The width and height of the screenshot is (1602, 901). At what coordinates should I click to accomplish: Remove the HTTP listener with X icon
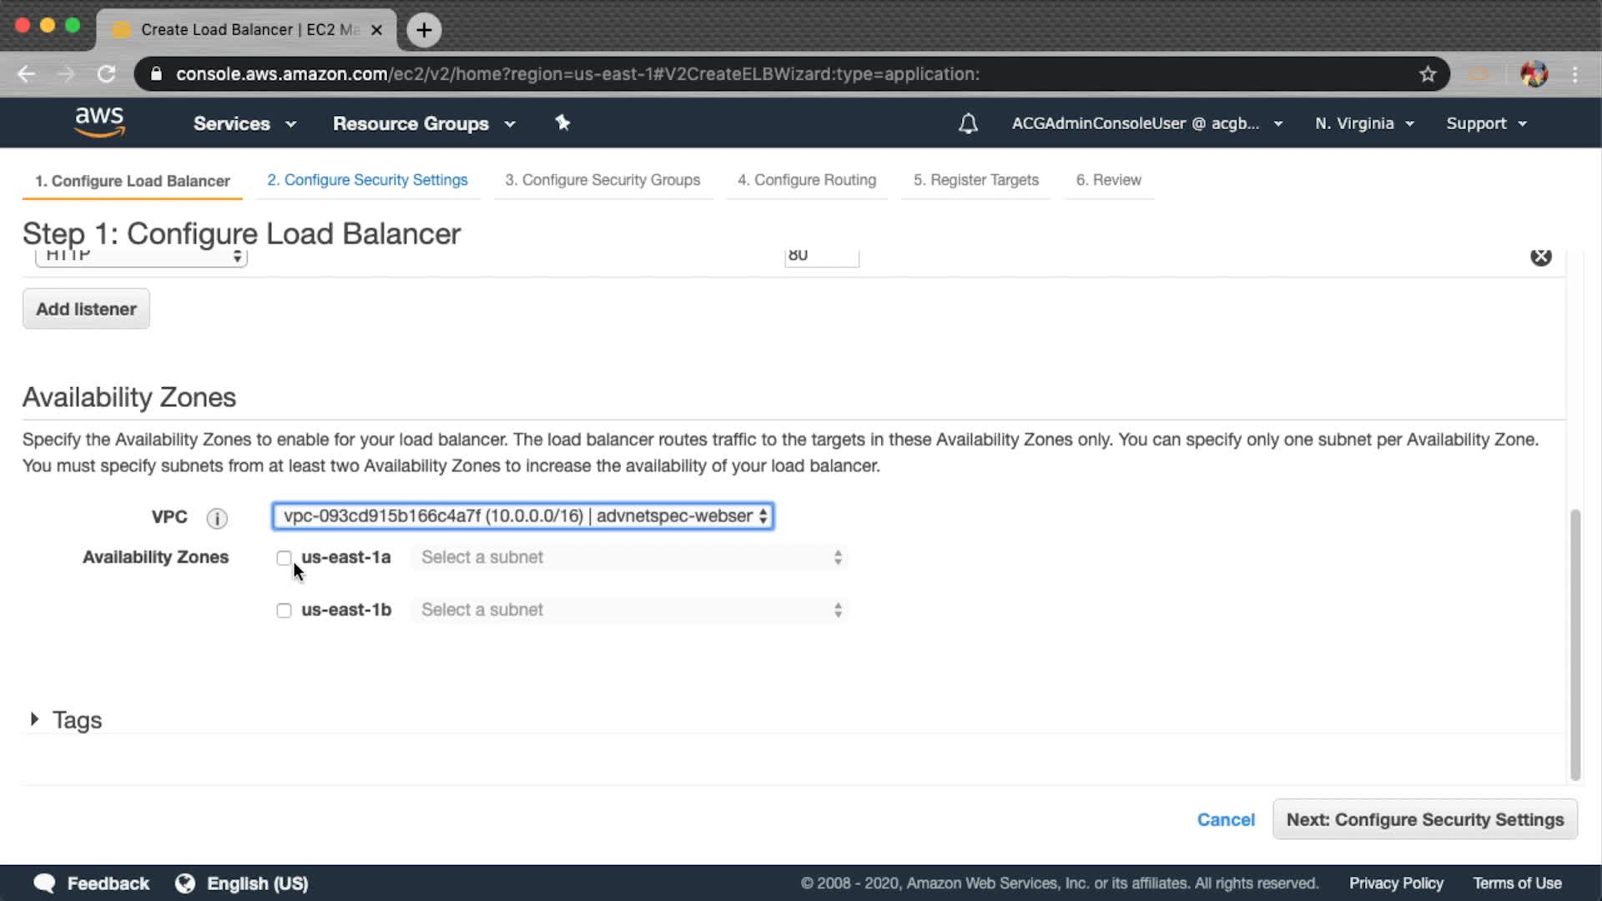[x=1540, y=257]
